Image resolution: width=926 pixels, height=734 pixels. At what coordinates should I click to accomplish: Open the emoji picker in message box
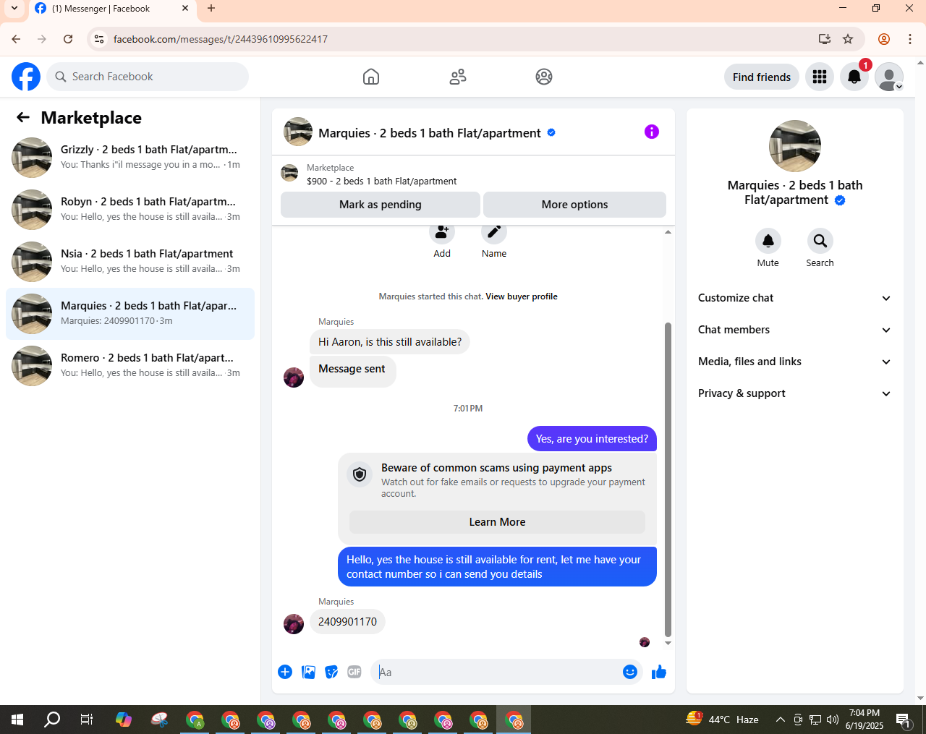630,672
